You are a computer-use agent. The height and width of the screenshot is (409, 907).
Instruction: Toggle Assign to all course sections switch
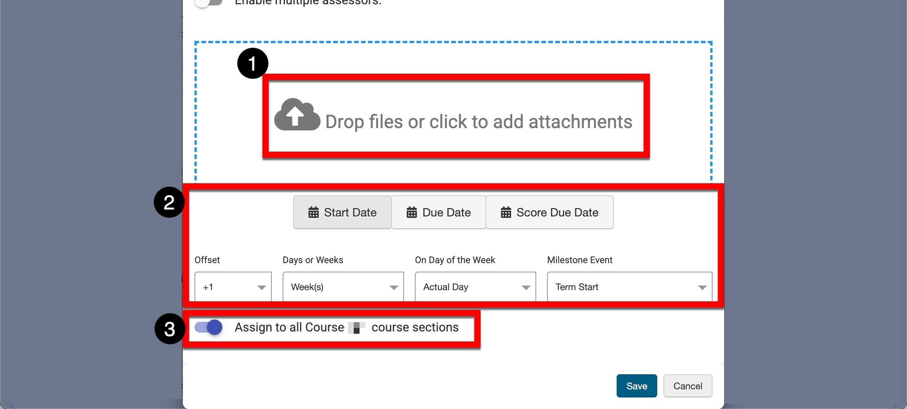209,328
